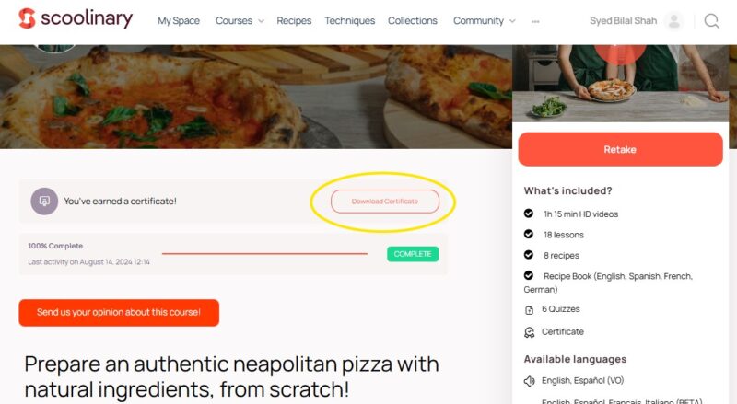The height and width of the screenshot is (404, 737).
Task: Click the user profile avatar icon
Action: point(674,21)
